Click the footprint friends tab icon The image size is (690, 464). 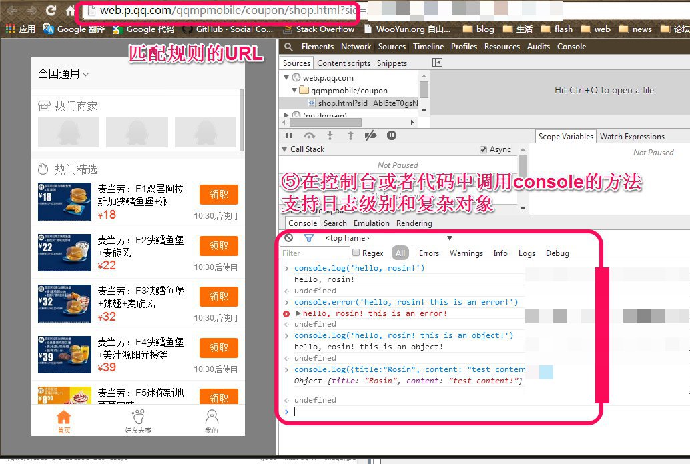click(138, 421)
